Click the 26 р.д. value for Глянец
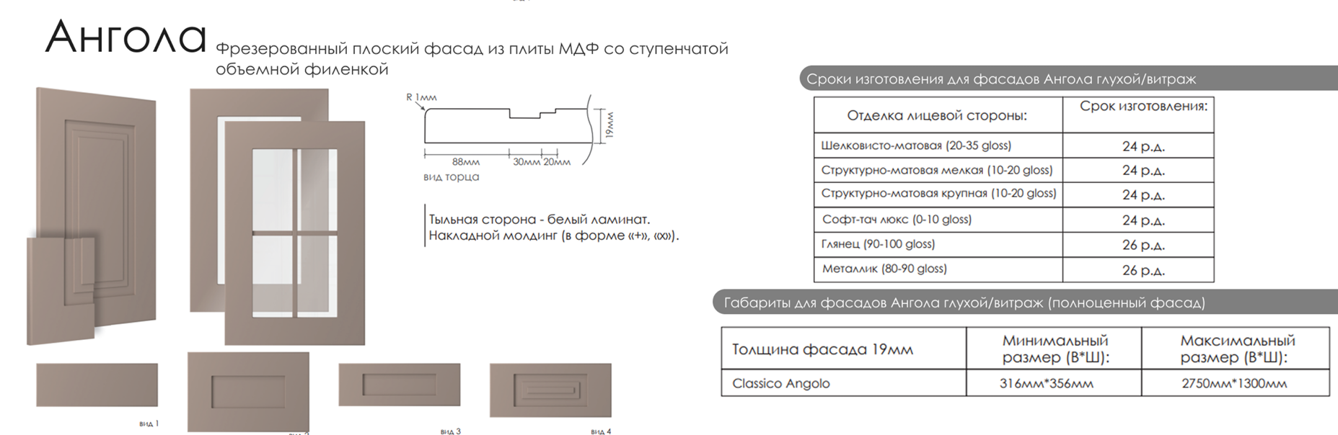This screenshot has height=435, width=1338. coord(1143,245)
